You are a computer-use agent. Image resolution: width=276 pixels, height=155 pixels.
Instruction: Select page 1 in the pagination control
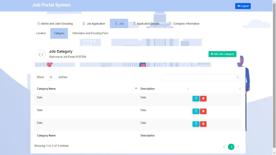coord(231,147)
